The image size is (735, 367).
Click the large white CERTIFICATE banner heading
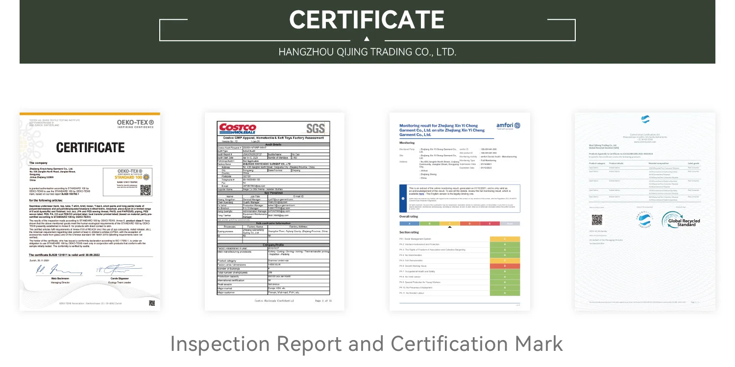[367, 19]
